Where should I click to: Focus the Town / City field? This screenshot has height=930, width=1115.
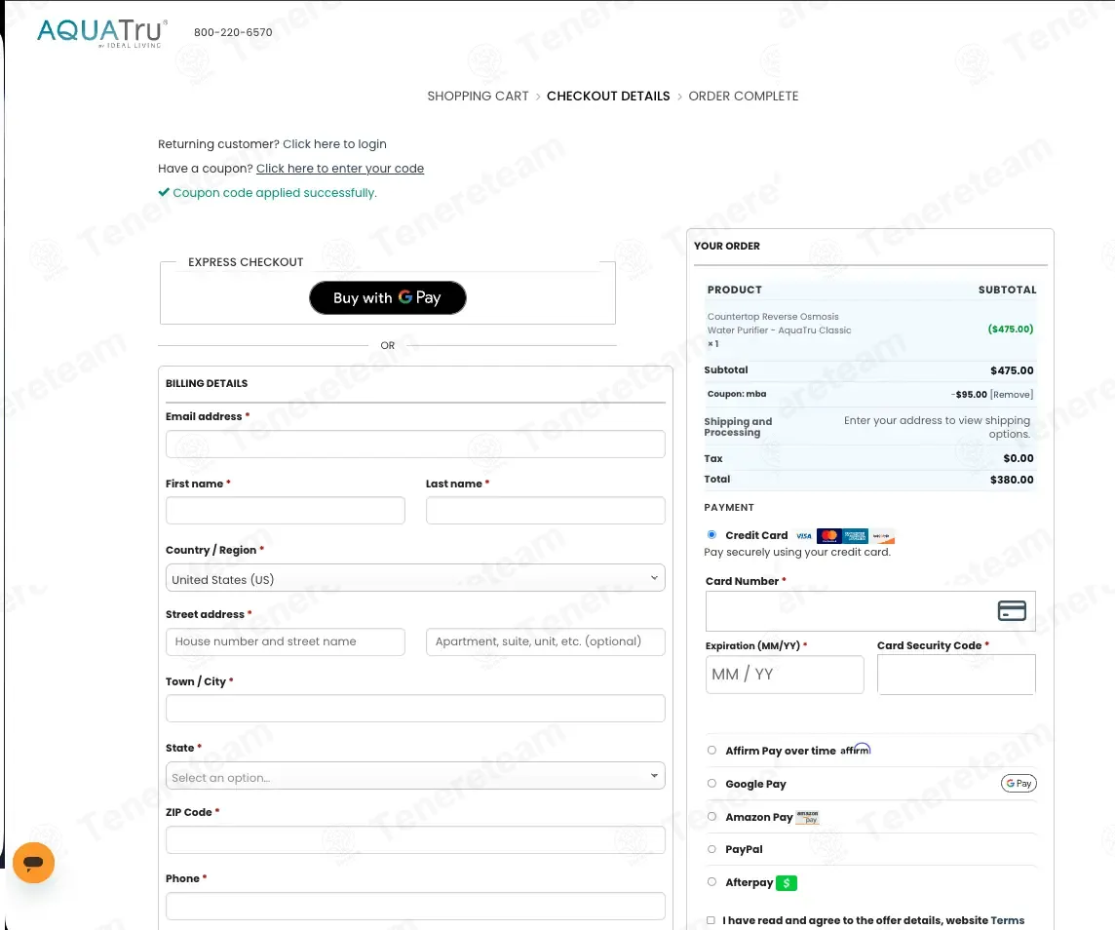[415, 708]
